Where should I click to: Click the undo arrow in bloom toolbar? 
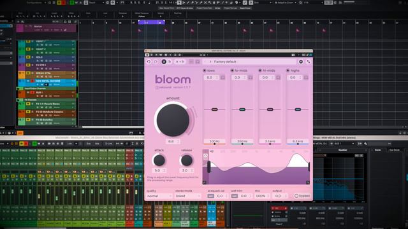149,62
